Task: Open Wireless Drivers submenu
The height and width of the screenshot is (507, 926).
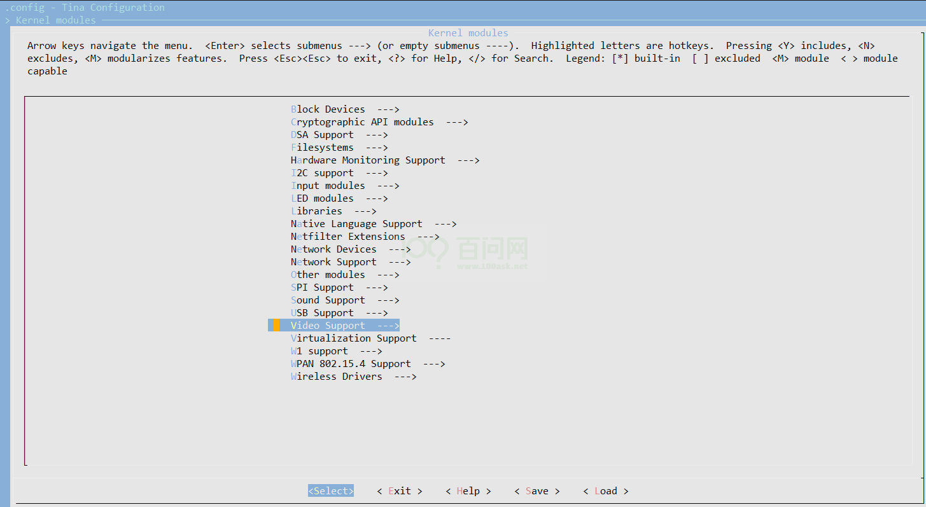Action: pyautogui.click(x=353, y=377)
